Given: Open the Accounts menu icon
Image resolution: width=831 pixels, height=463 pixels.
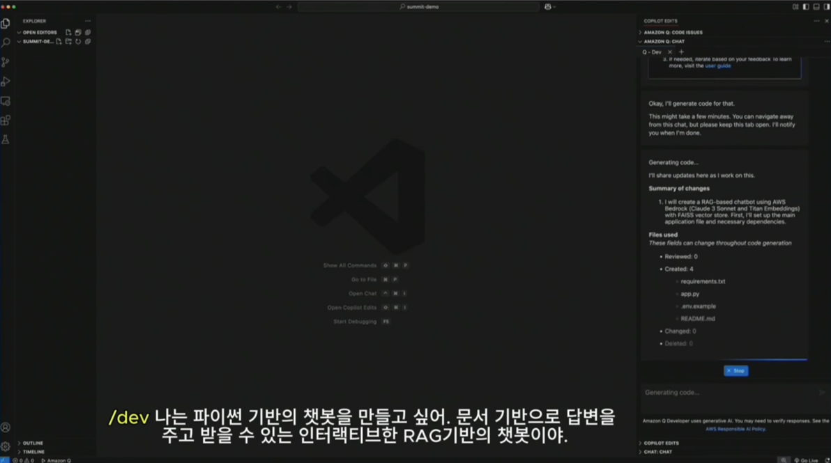Looking at the screenshot, I should [6, 427].
